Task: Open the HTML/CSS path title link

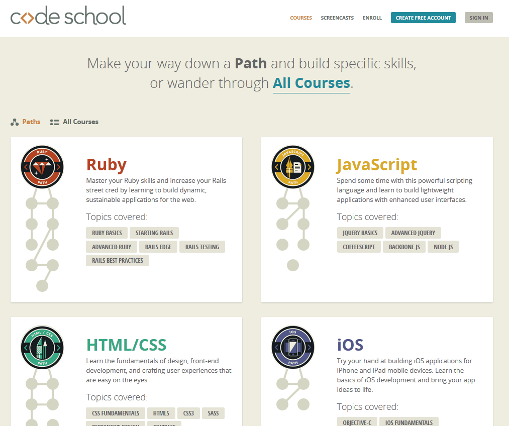Action: tap(126, 345)
